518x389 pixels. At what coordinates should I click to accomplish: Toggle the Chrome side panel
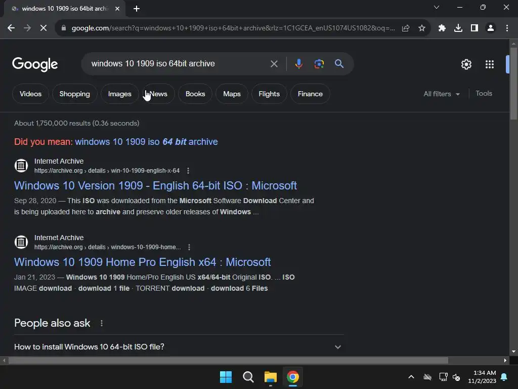[x=474, y=28]
